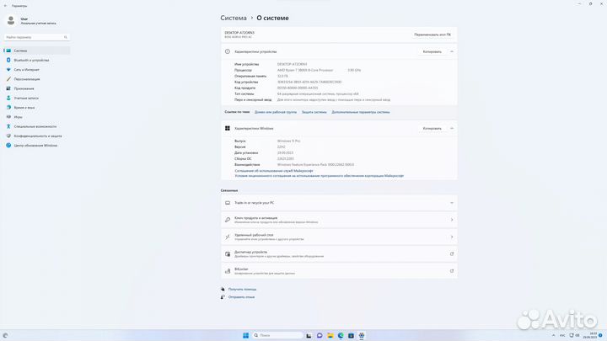
Task: Go back with the arrow in the title bar
Action: click(x=5, y=6)
